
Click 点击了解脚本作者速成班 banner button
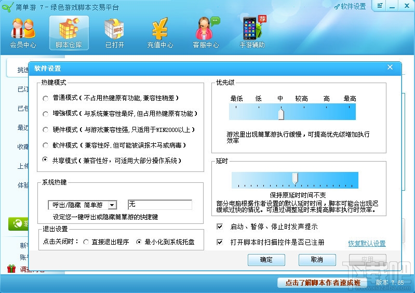(x=323, y=283)
